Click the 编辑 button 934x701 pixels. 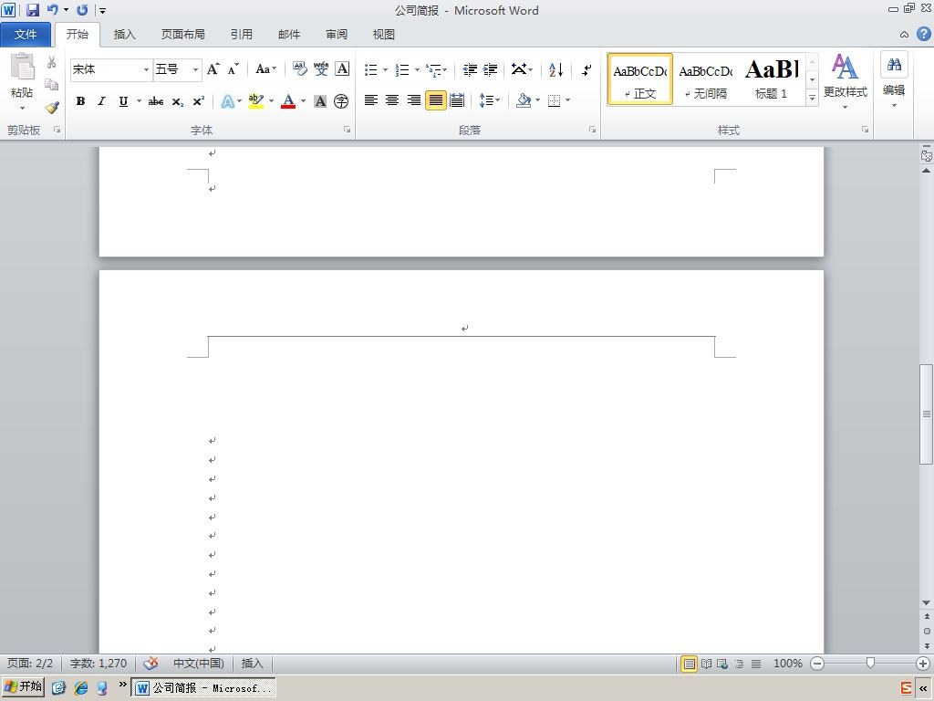click(894, 81)
